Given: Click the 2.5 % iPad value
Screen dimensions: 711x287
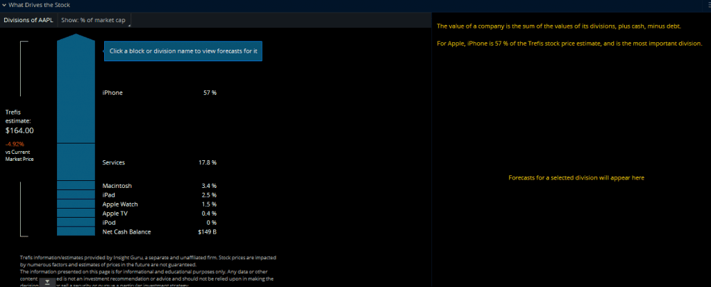Looking at the screenshot, I should click(x=209, y=195).
